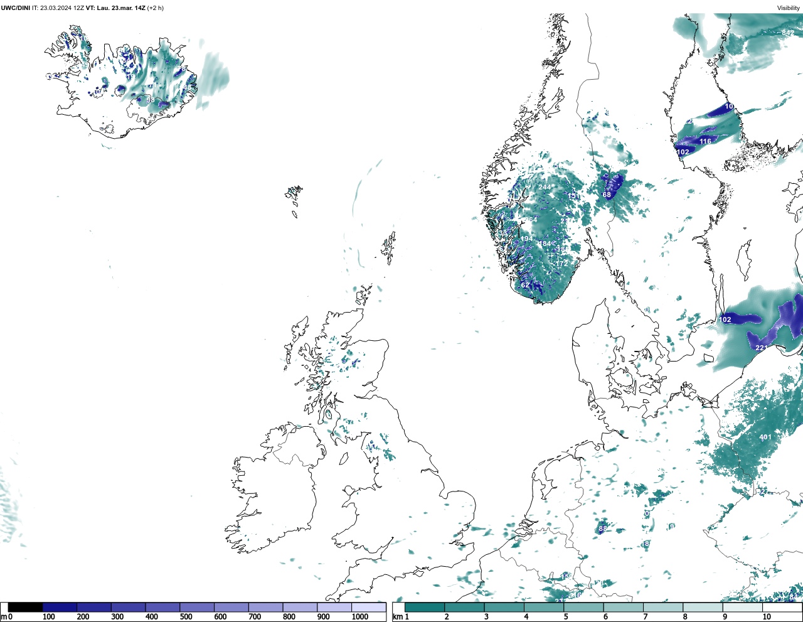Click the 'Visibility' title label
This screenshot has height=622, width=803.
[x=788, y=8]
